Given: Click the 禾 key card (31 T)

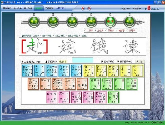Looking at the screenshot, I should pyautogui.click(x=76, y=71).
